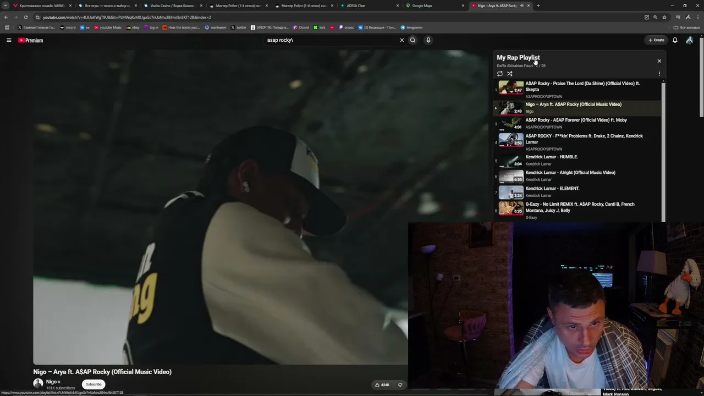This screenshot has height=396, width=704.
Task: Open account avatar menu
Action: pyautogui.click(x=690, y=40)
